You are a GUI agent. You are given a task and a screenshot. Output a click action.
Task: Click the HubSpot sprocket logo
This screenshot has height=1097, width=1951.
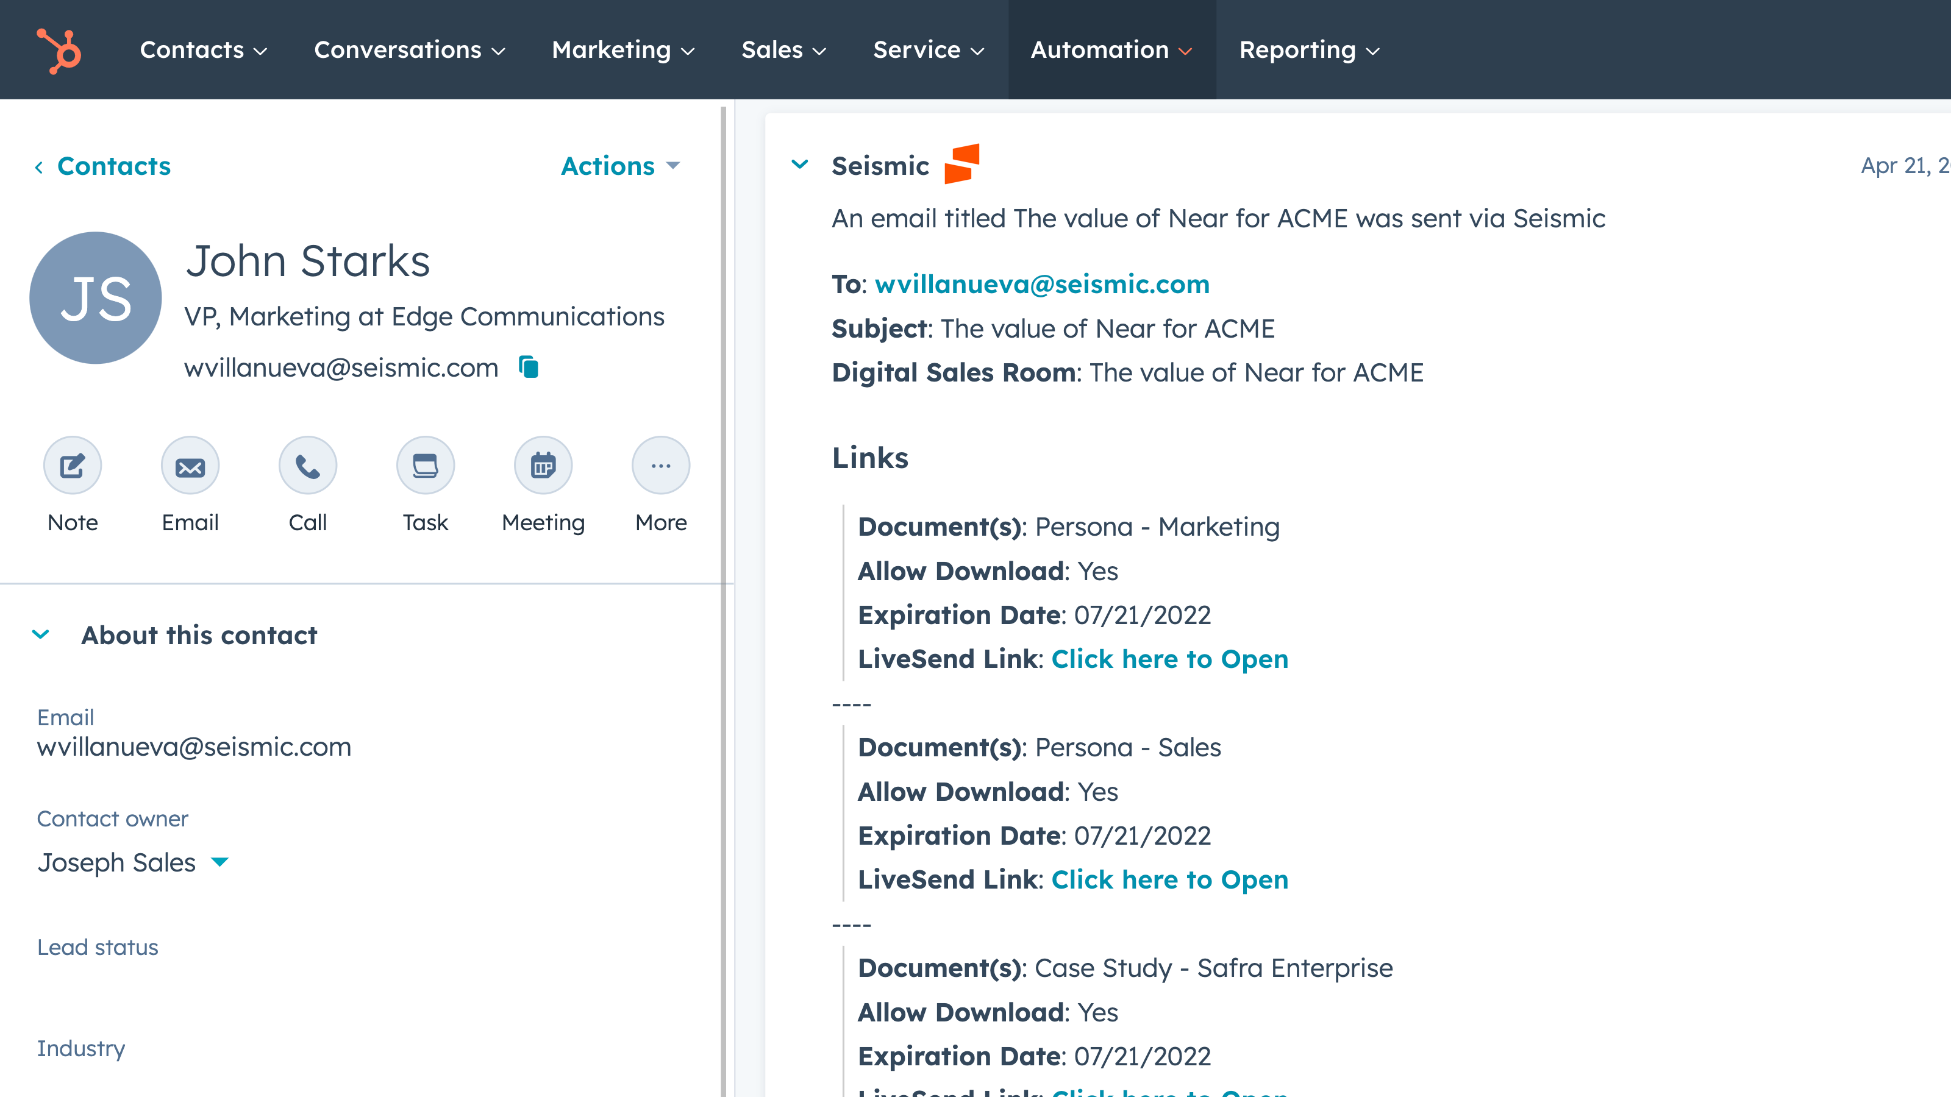59,50
